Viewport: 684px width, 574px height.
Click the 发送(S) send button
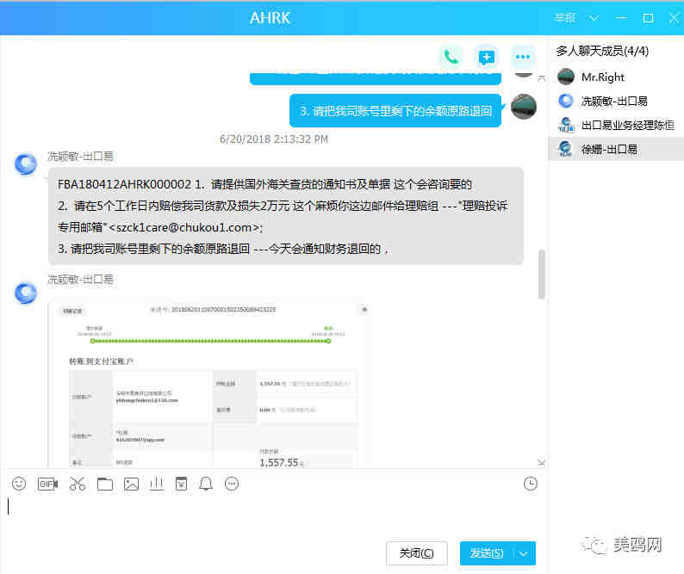487,553
